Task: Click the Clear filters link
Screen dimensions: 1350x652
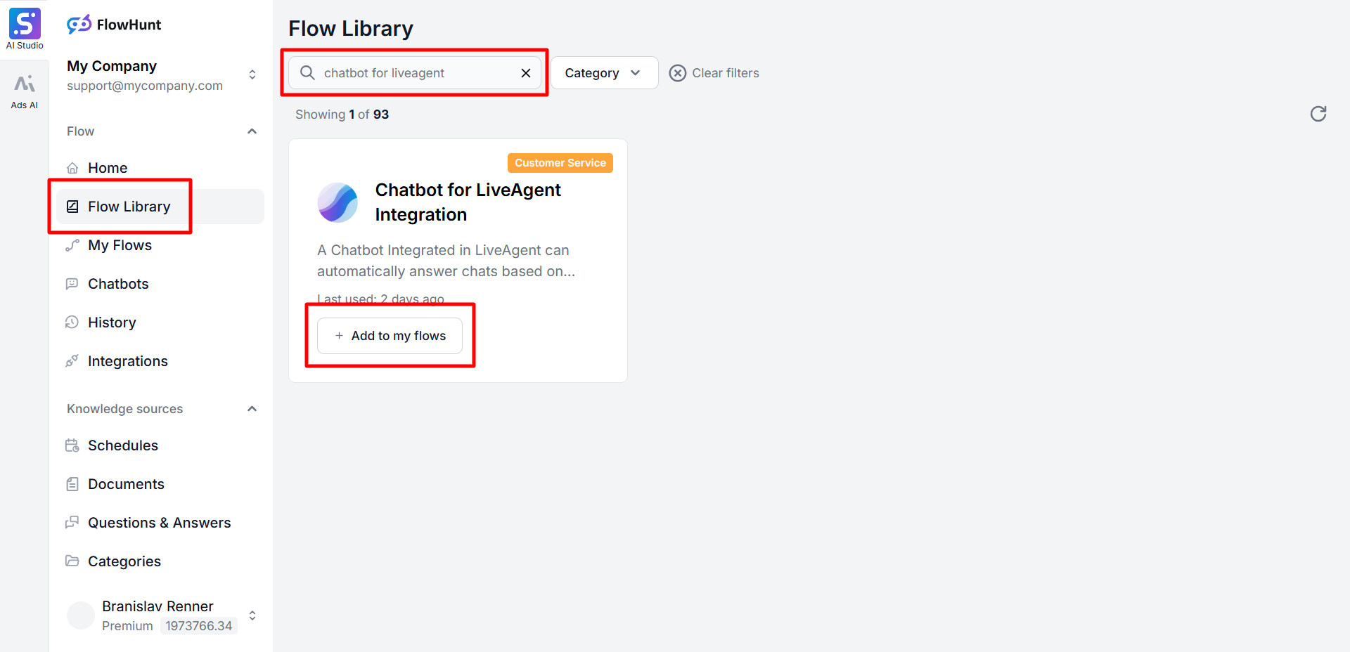Action: 725,73
